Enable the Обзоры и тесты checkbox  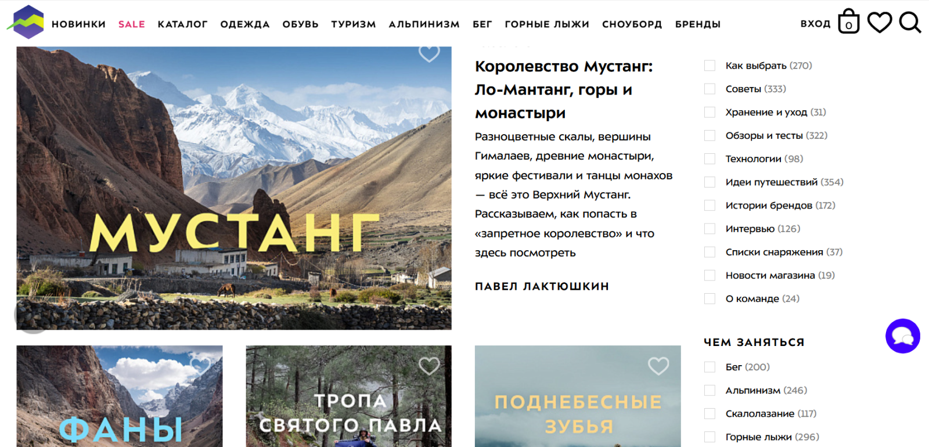point(710,135)
